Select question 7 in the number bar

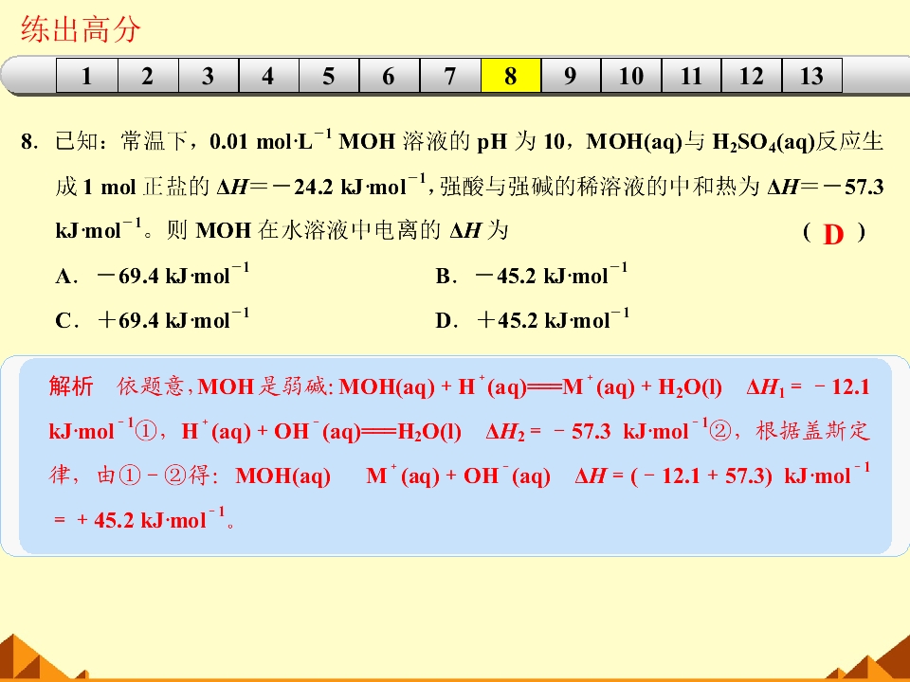[x=449, y=76]
